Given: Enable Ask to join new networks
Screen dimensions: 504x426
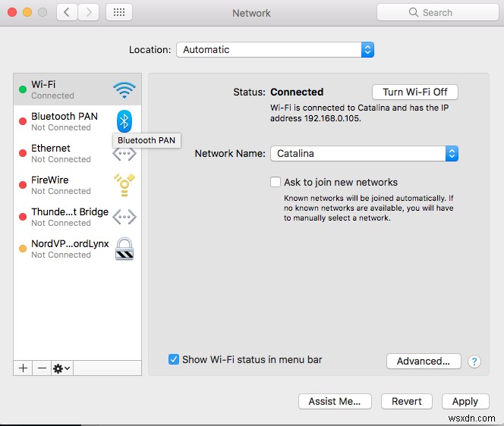Looking at the screenshot, I should tap(275, 182).
